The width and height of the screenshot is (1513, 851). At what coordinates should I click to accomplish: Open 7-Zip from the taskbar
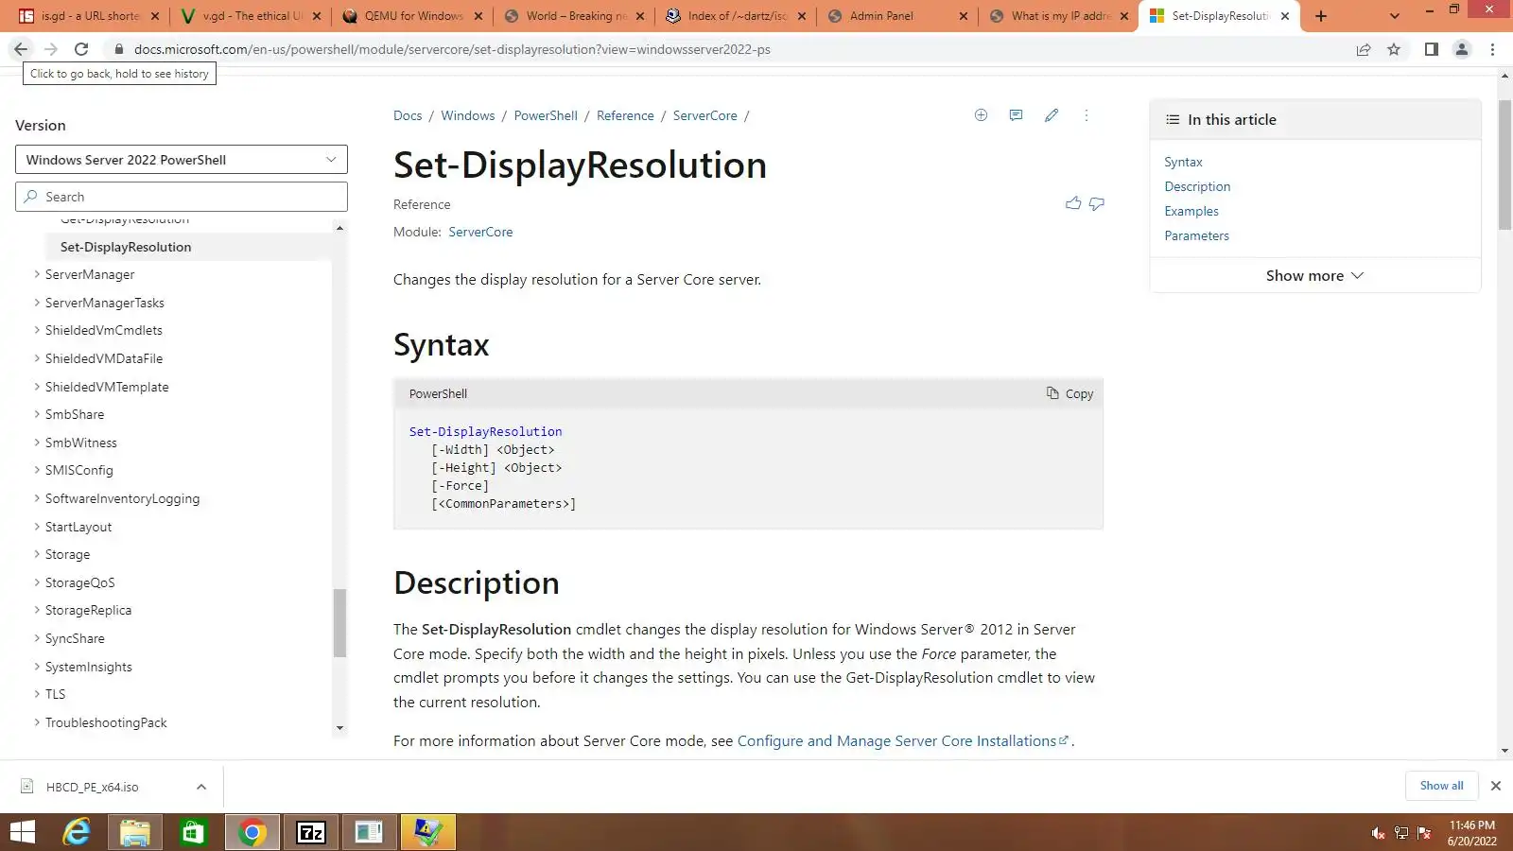[311, 832]
